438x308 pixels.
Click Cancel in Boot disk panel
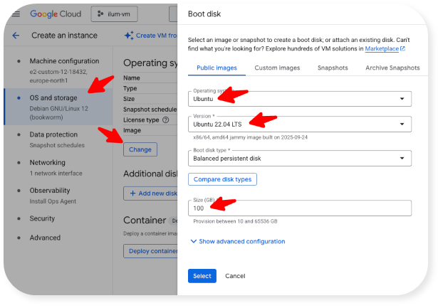(x=235, y=275)
